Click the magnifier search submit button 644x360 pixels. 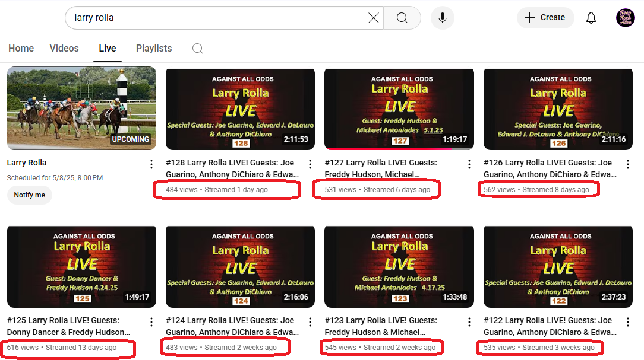tap(402, 18)
